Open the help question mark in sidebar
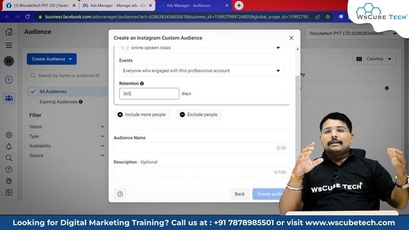 [9, 169]
